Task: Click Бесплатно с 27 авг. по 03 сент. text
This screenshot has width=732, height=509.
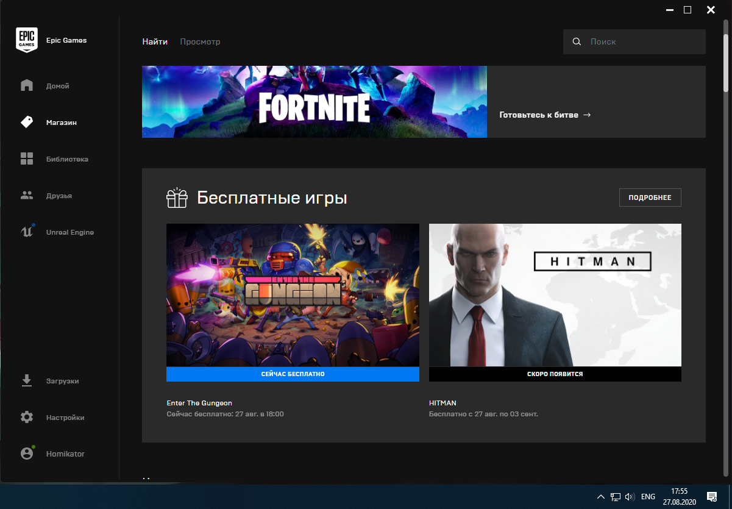Action: [483, 414]
